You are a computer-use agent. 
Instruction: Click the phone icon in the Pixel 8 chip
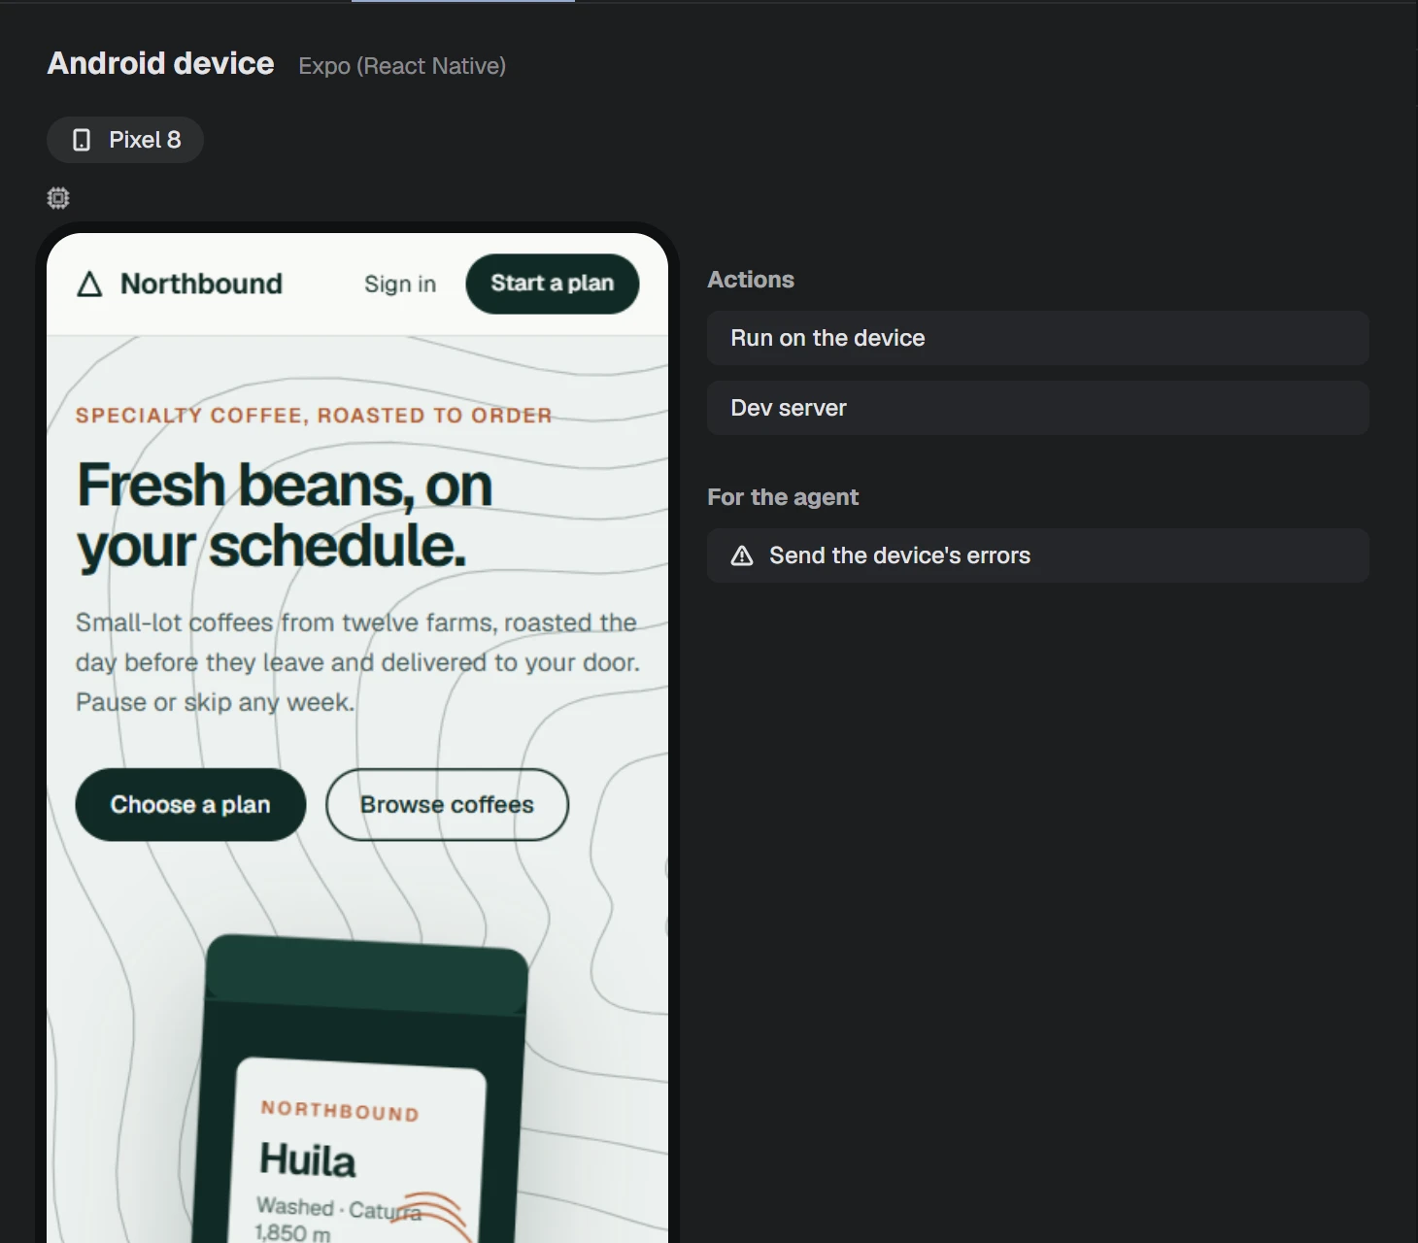[82, 140]
